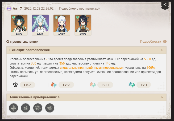Image resolution: width=174 pixels, height=121 pixels.
Task: Select the character portrait with red glasses
Action: [x=83, y=25]
